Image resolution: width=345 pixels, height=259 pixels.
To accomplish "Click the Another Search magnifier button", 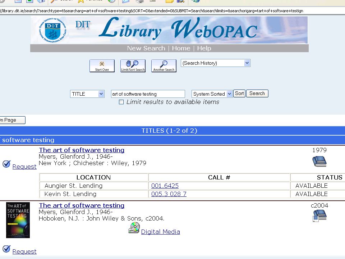I will point(164,65).
